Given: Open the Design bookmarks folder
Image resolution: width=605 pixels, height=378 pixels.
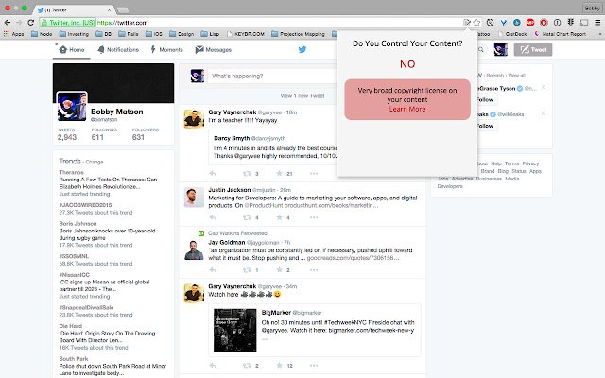Looking at the screenshot, I should (x=181, y=34).
